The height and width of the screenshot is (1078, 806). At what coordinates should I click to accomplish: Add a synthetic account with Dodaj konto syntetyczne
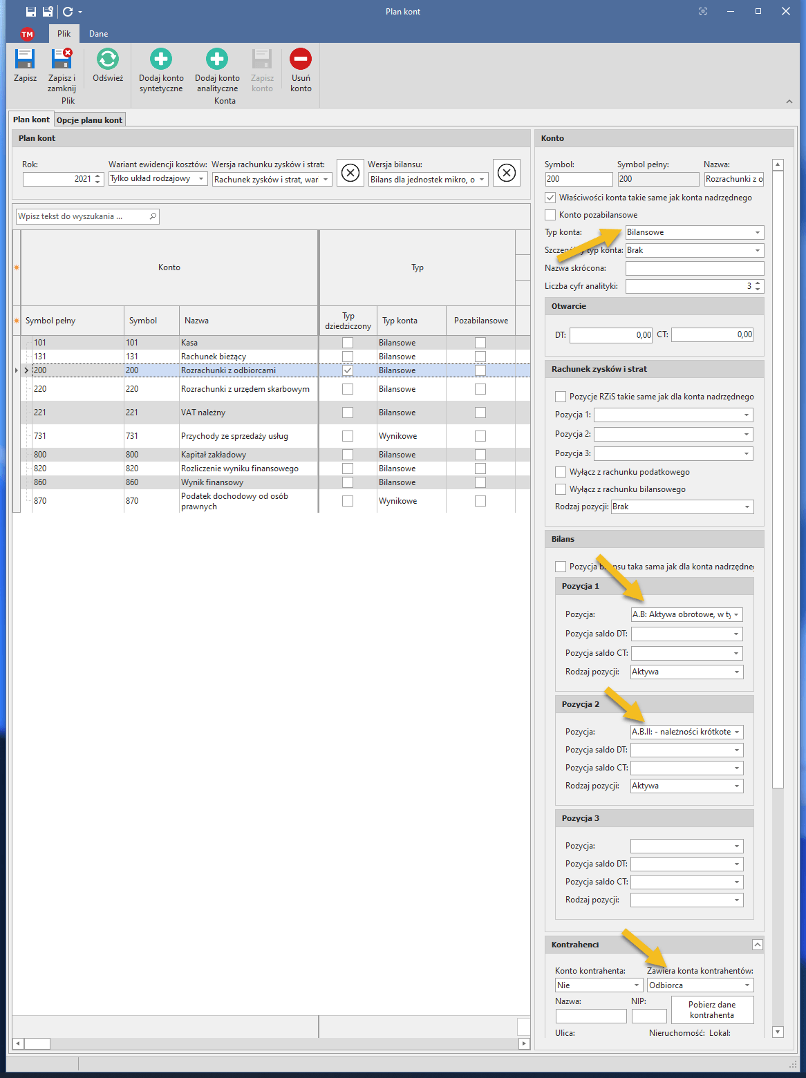[x=161, y=59]
